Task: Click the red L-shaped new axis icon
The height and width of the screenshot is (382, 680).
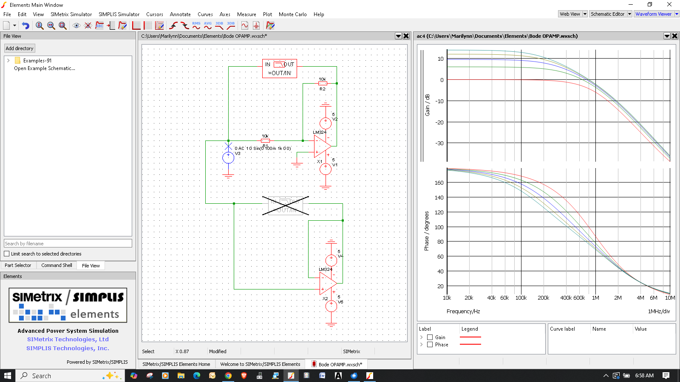Action: (x=136, y=25)
